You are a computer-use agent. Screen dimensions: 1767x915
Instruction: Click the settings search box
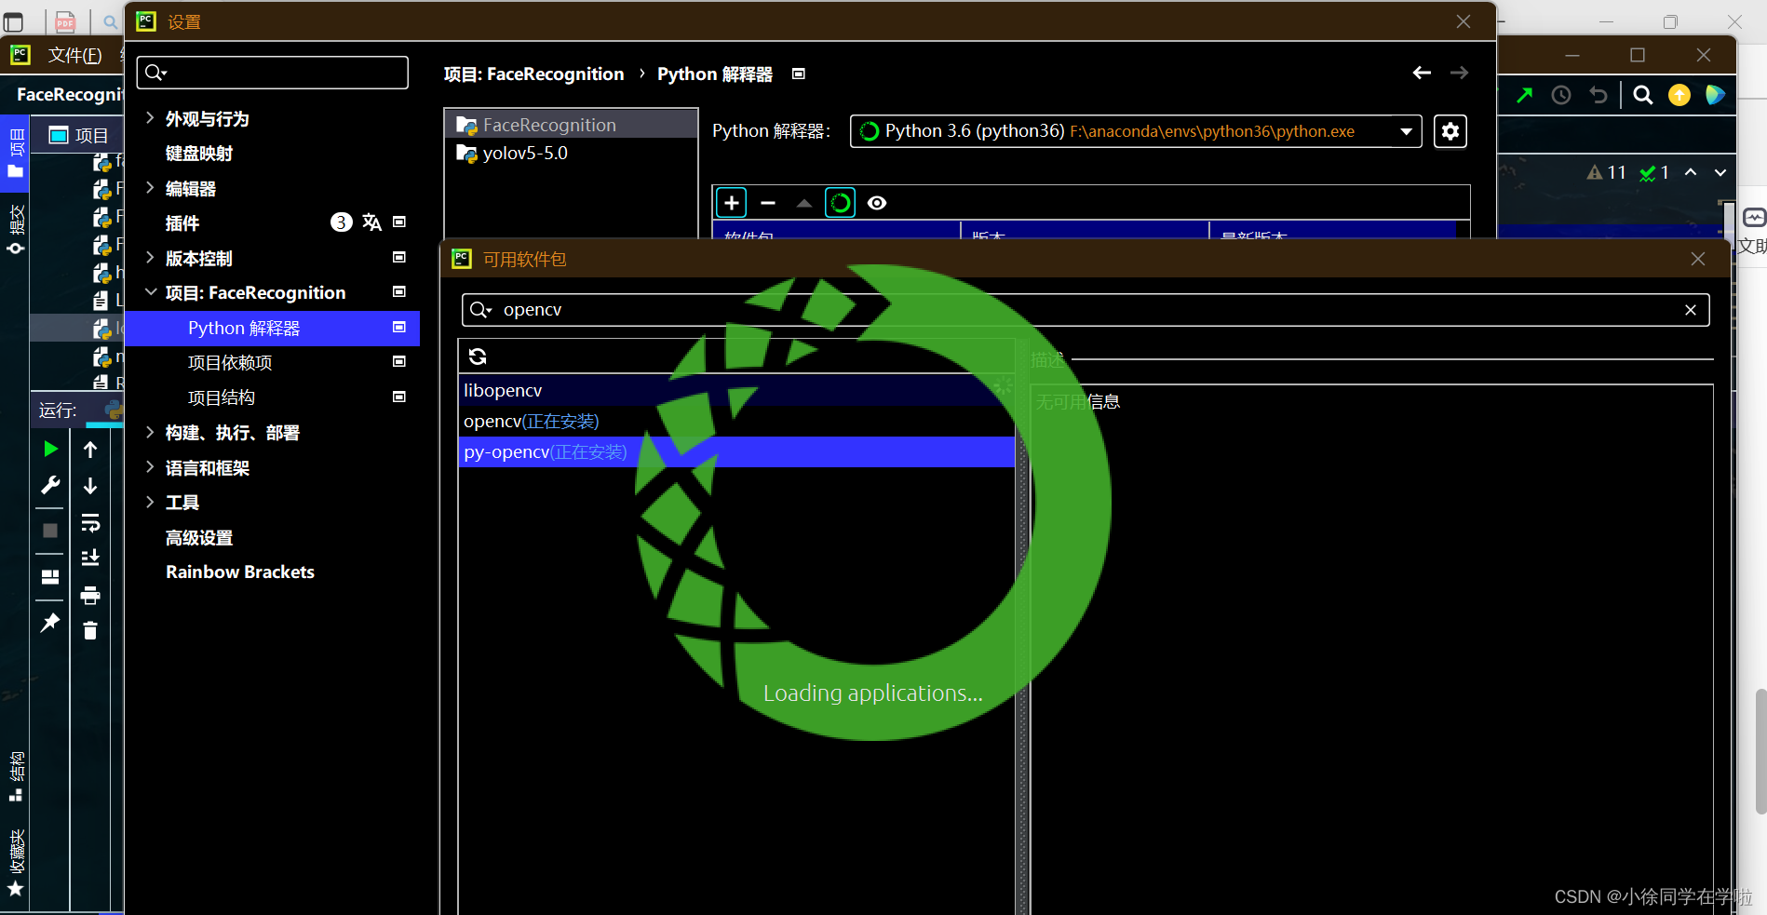click(x=272, y=73)
